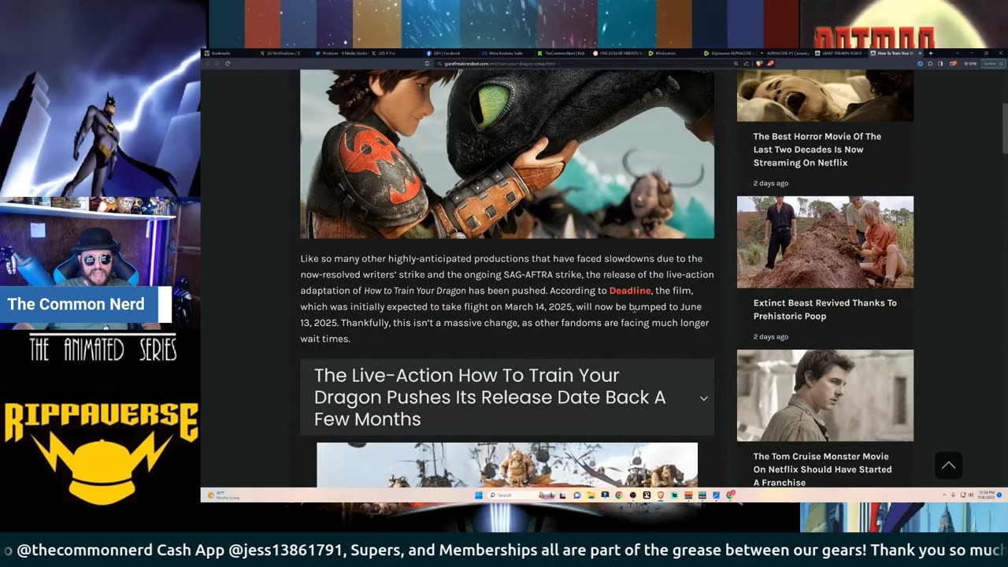
Task: Expand the Live-Action Release Date section chevron
Action: 703,398
